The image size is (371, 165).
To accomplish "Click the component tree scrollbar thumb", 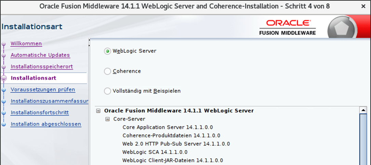I will 363,139.
